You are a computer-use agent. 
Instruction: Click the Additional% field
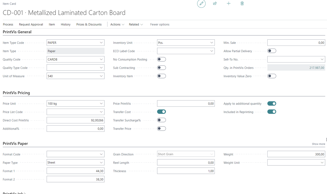coord(76,129)
